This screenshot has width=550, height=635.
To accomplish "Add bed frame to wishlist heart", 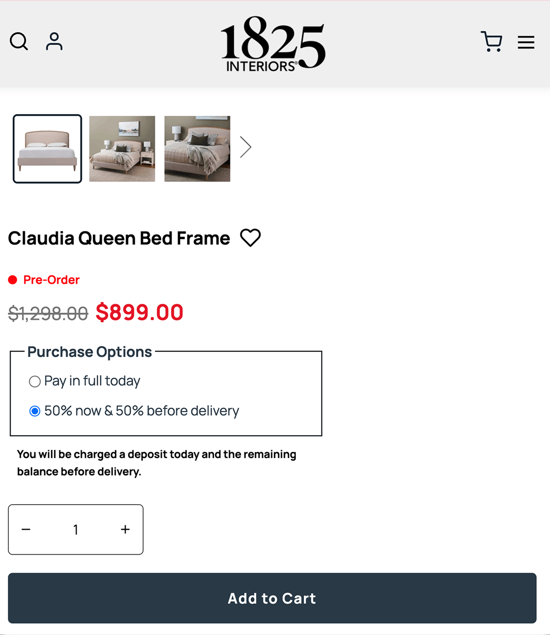I will 250,238.
